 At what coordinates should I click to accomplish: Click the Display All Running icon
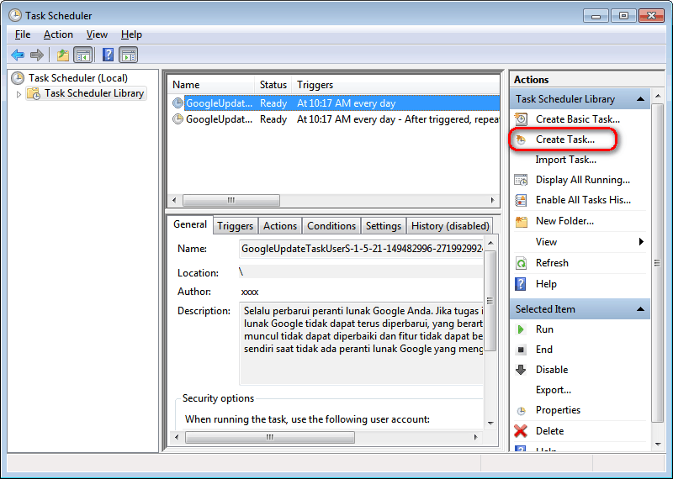521,180
